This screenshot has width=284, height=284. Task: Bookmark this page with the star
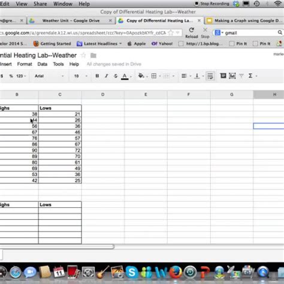point(171,33)
